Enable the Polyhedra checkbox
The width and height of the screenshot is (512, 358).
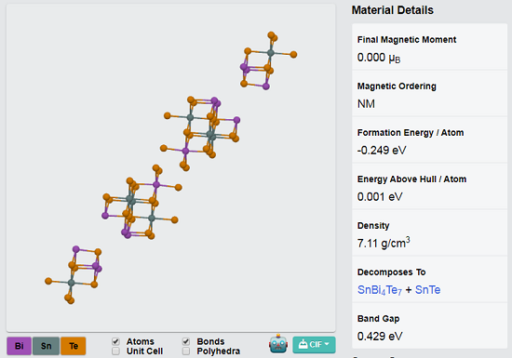[186, 351]
